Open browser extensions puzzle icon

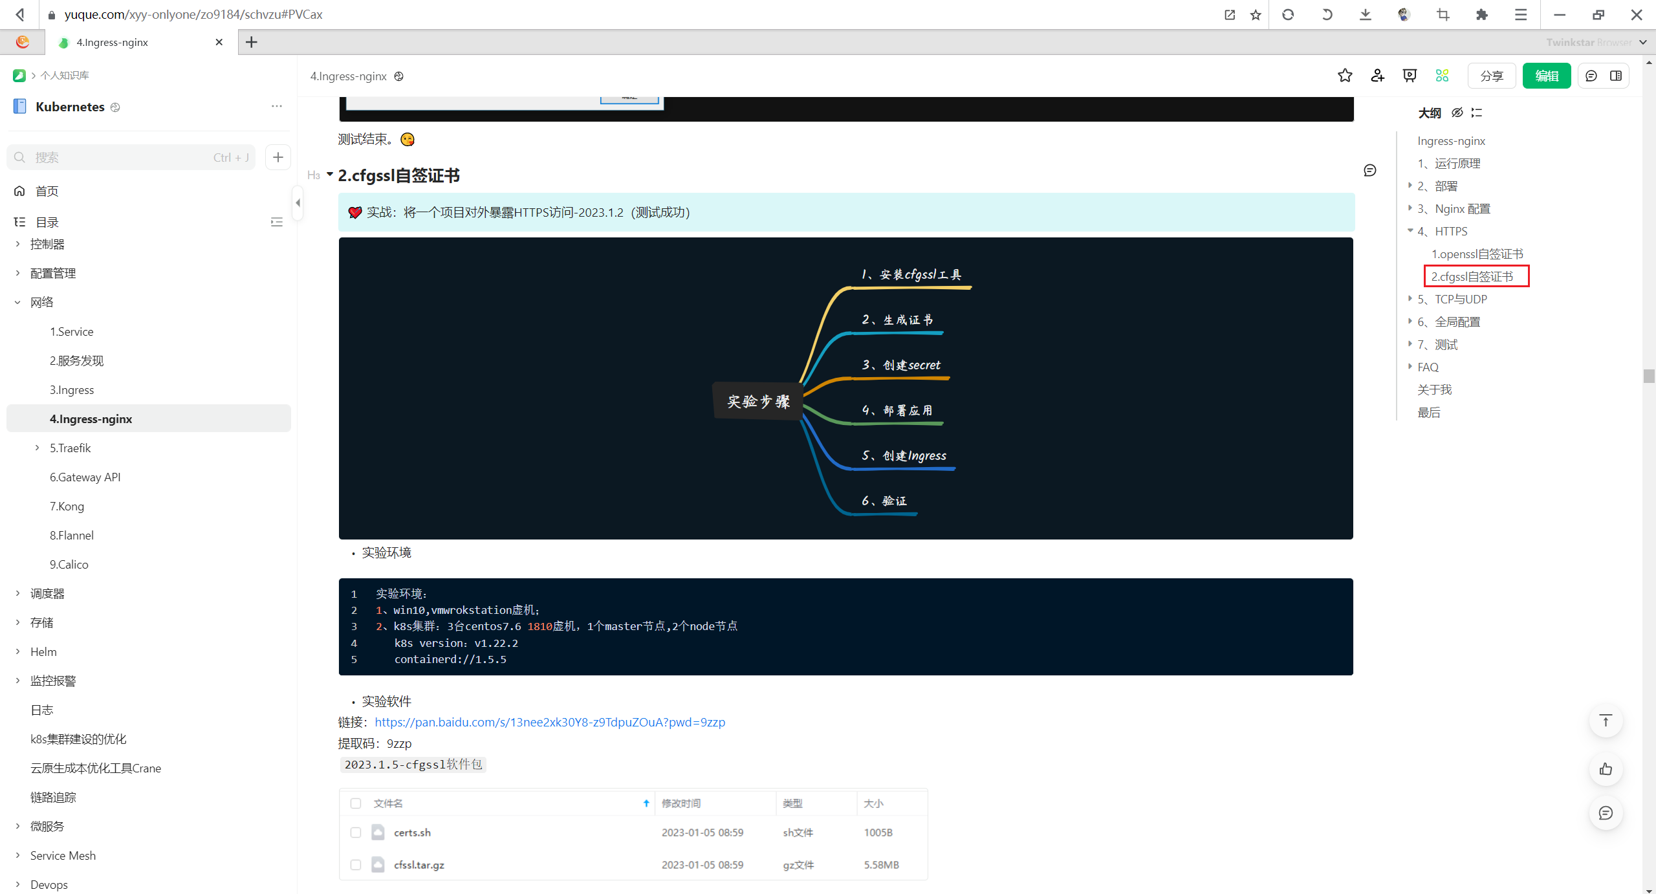1482,14
